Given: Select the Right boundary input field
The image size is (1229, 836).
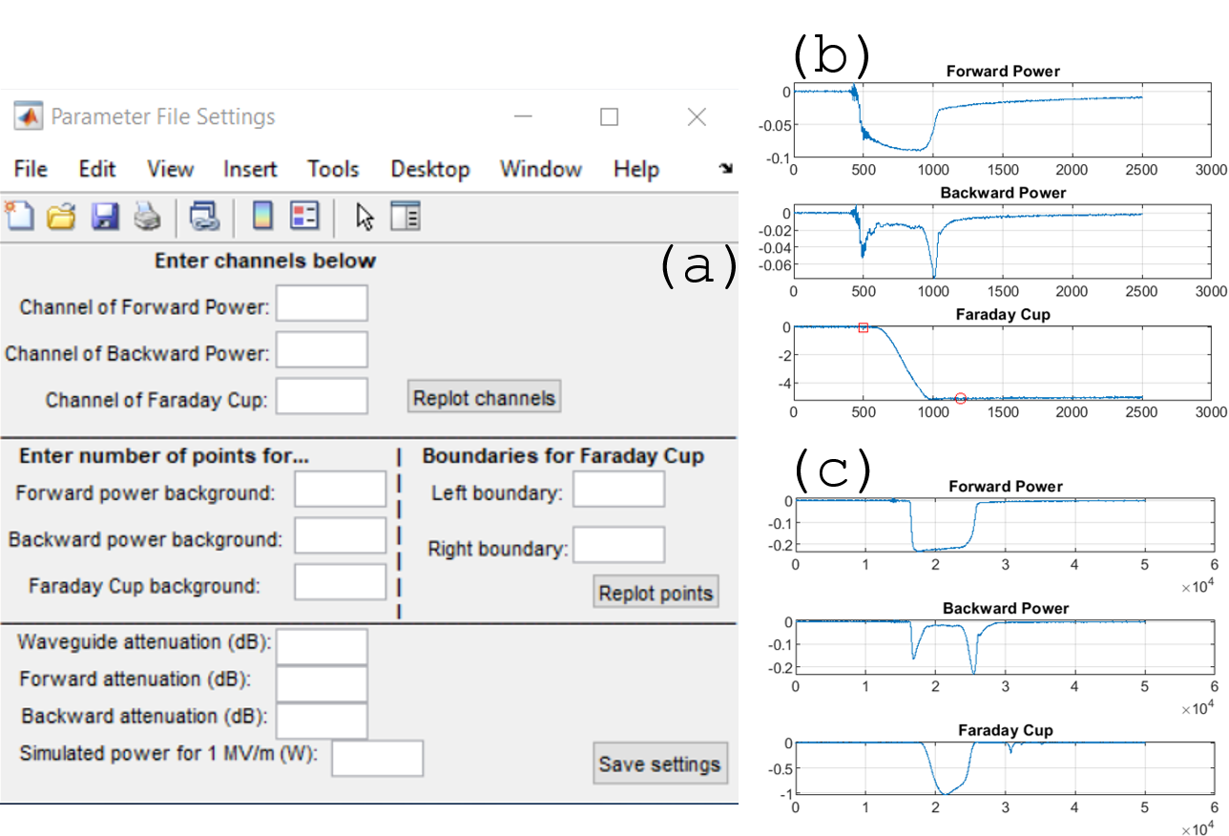Looking at the screenshot, I should tap(618, 545).
